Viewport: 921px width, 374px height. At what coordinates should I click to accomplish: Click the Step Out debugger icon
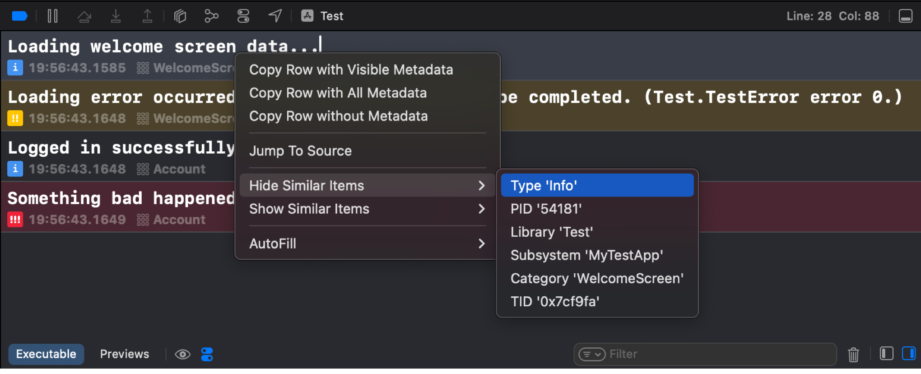[x=147, y=15]
